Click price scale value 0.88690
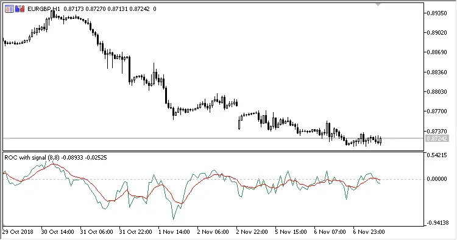 tap(437, 52)
